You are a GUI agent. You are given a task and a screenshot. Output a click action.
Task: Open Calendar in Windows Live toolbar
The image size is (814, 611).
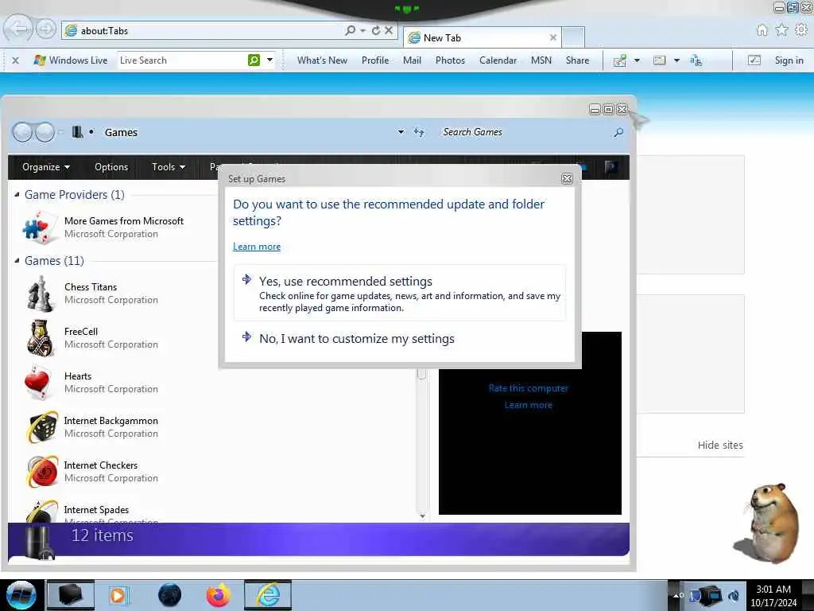[x=498, y=60]
